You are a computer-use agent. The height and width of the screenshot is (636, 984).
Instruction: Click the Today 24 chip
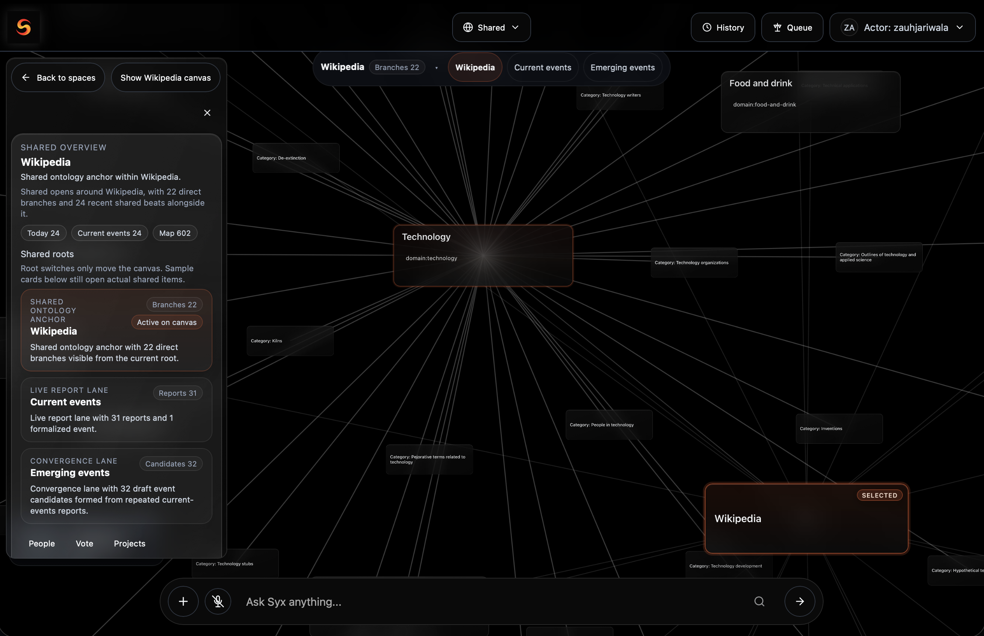(44, 233)
